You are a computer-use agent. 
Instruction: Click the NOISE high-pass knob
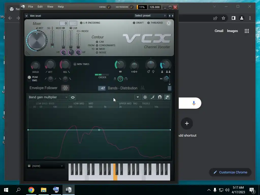point(78,52)
